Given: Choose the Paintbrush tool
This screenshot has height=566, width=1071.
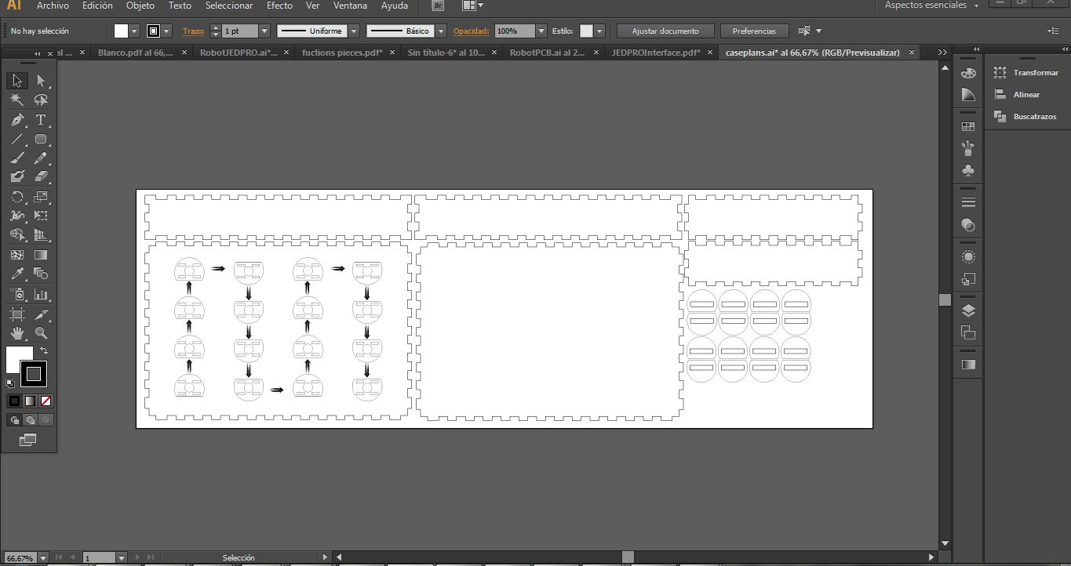Looking at the screenshot, I should point(17,158).
